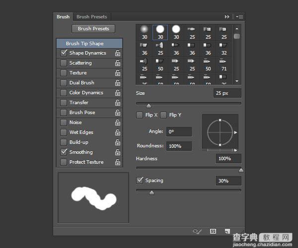This screenshot has width=298, height=248.
Task: Enable the Build-up checkbox
Action: [x=64, y=142]
